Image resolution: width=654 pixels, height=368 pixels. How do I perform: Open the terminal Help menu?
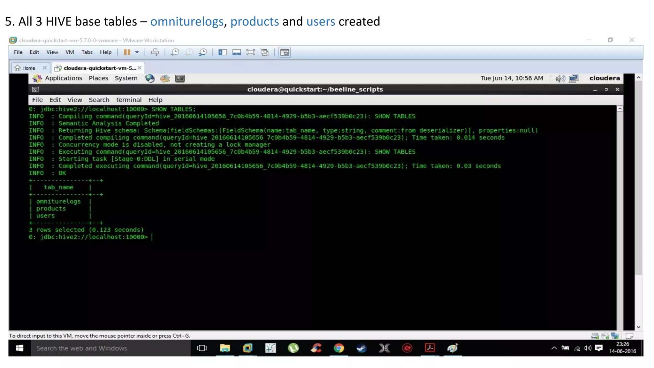(x=155, y=100)
